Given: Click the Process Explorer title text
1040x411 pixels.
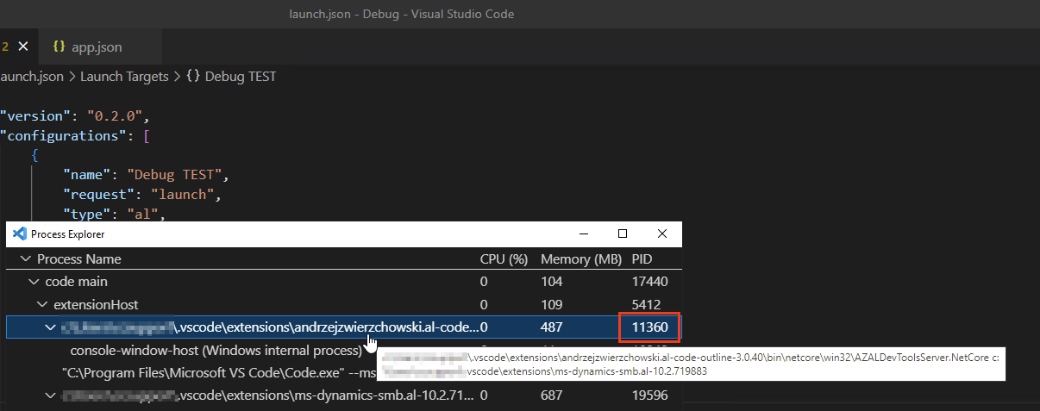Looking at the screenshot, I should click(x=68, y=234).
